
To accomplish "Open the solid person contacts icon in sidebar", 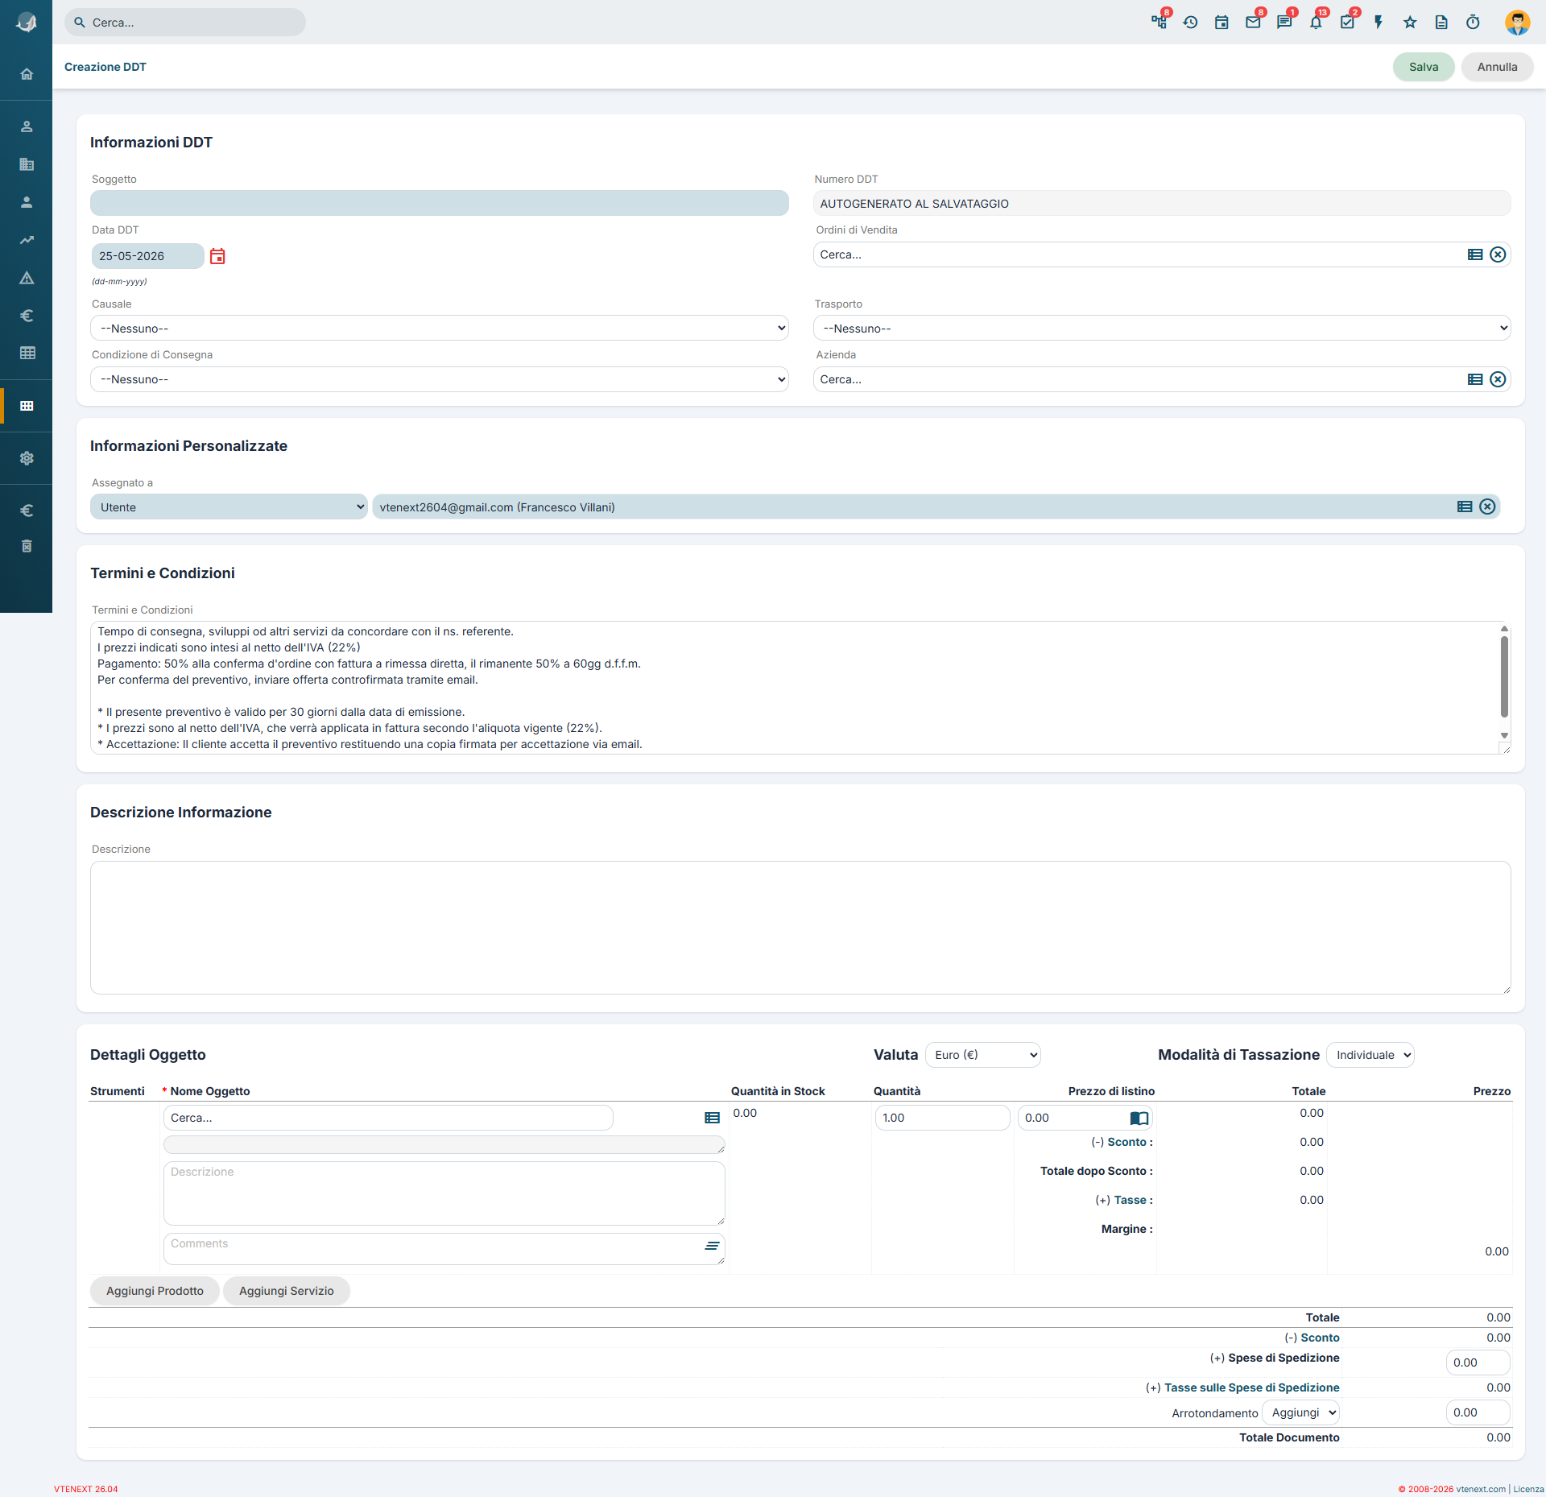I will (27, 202).
